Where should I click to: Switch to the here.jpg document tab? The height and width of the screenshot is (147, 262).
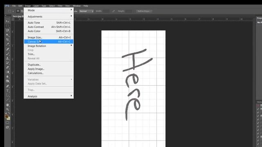(18, 16)
